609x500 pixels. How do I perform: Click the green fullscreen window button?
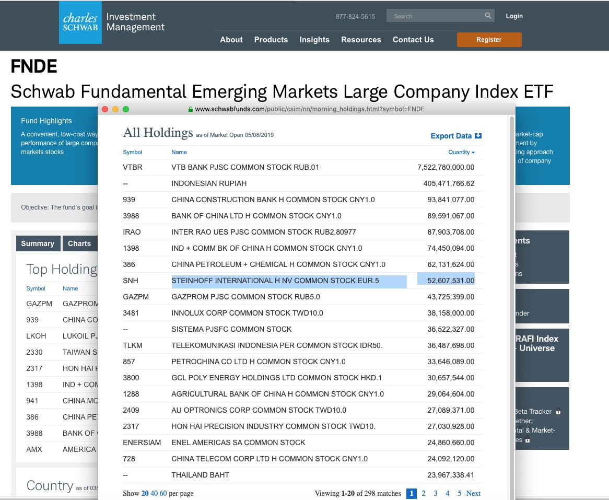(x=126, y=109)
